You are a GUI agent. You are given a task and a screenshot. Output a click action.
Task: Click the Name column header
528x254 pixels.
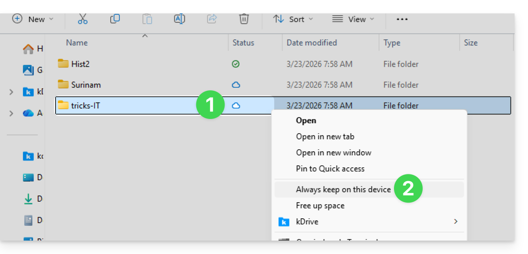[x=77, y=43]
